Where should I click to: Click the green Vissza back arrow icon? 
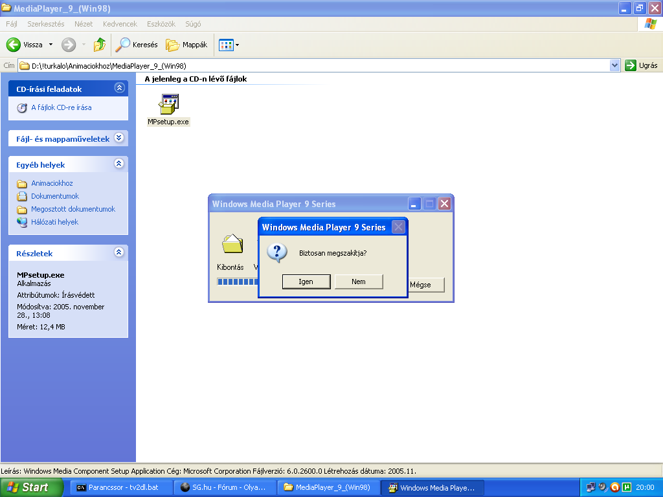[x=14, y=45]
